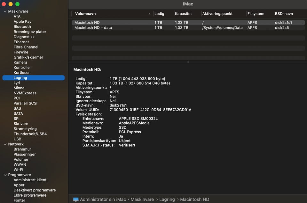
Task: Click the Volumnavn sort arrow
Action: point(149,14)
